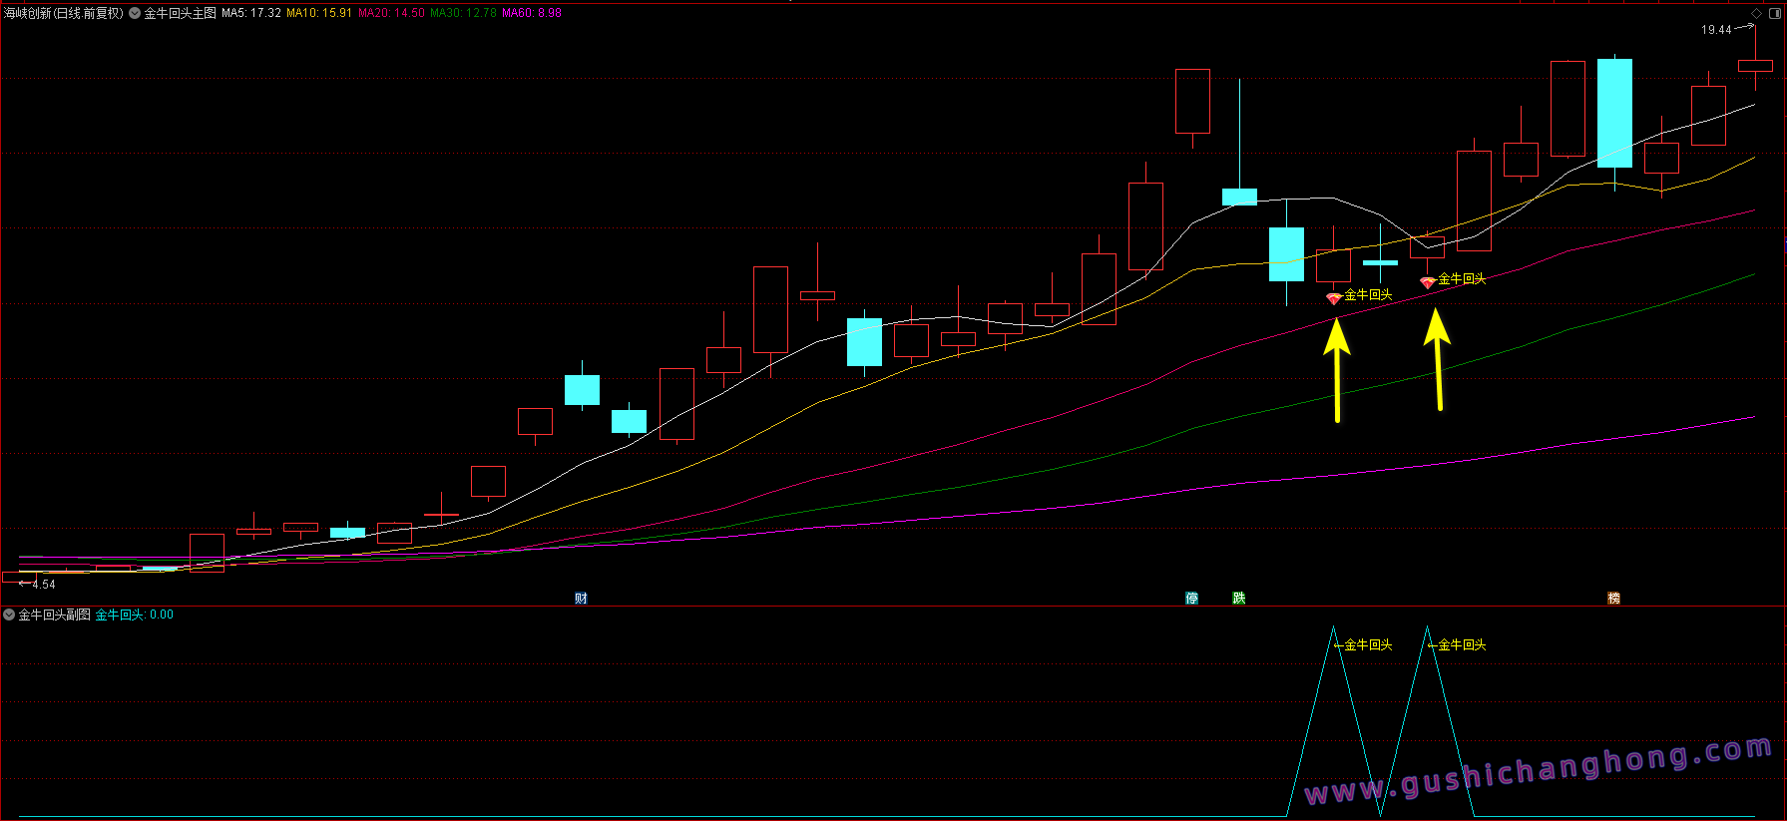Click the 4.54 low price marker
The image size is (1787, 821).
(x=43, y=585)
